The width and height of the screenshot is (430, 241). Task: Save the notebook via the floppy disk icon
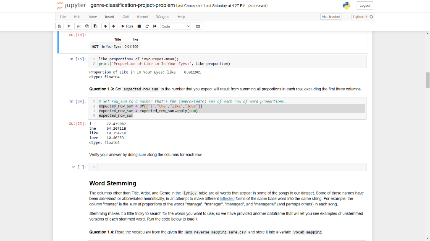[x=60, y=26]
